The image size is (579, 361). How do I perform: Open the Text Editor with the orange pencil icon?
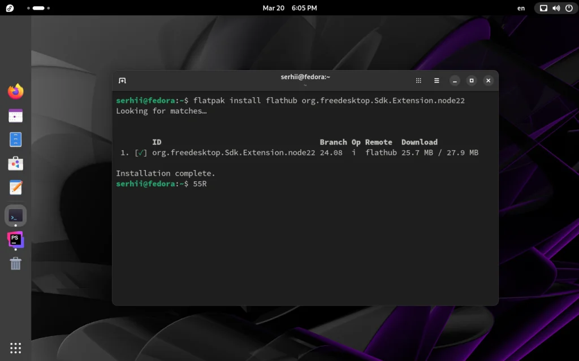(15, 187)
